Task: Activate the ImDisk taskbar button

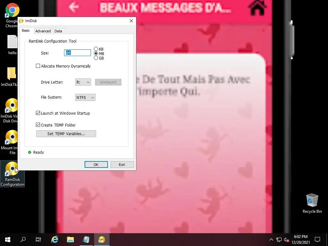Action: [102, 240]
